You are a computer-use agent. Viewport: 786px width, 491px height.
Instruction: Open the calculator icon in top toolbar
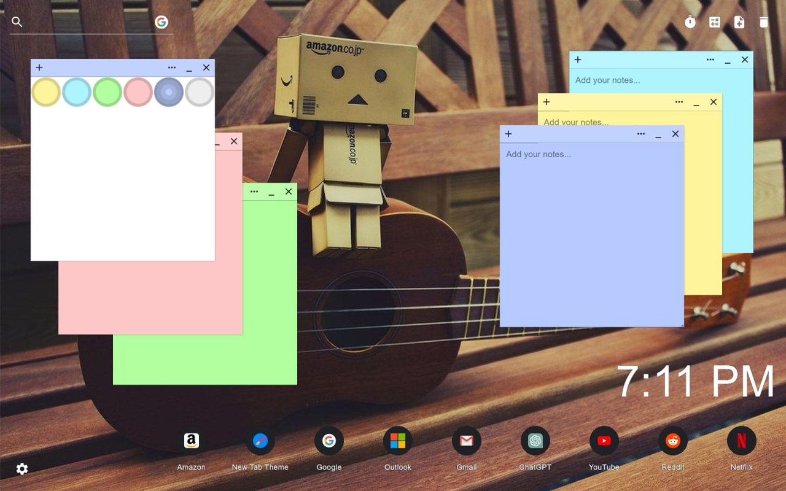click(x=715, y=22)
